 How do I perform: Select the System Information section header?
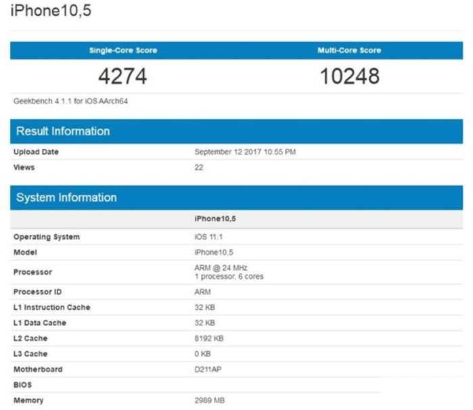[x=66, y=198]
